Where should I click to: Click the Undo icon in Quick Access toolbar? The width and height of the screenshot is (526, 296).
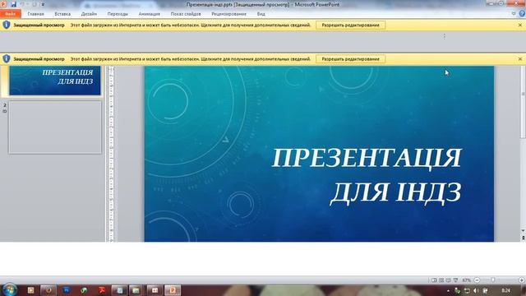click(22, 4)
